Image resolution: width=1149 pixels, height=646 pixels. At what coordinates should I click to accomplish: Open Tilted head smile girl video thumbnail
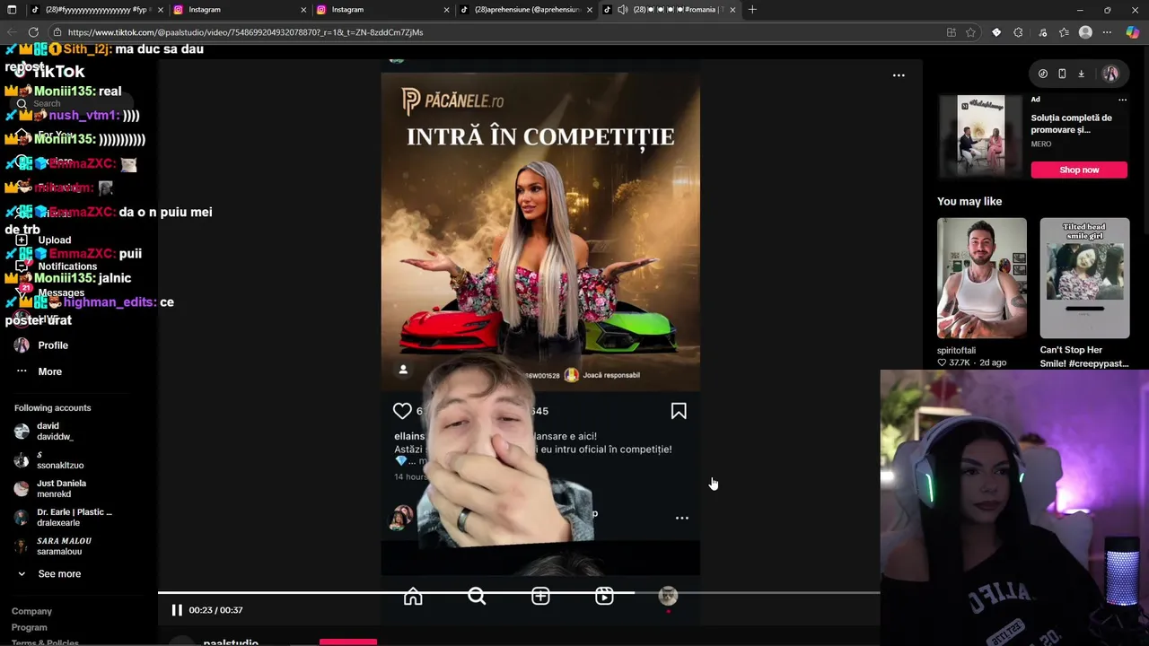point(1084,278)
